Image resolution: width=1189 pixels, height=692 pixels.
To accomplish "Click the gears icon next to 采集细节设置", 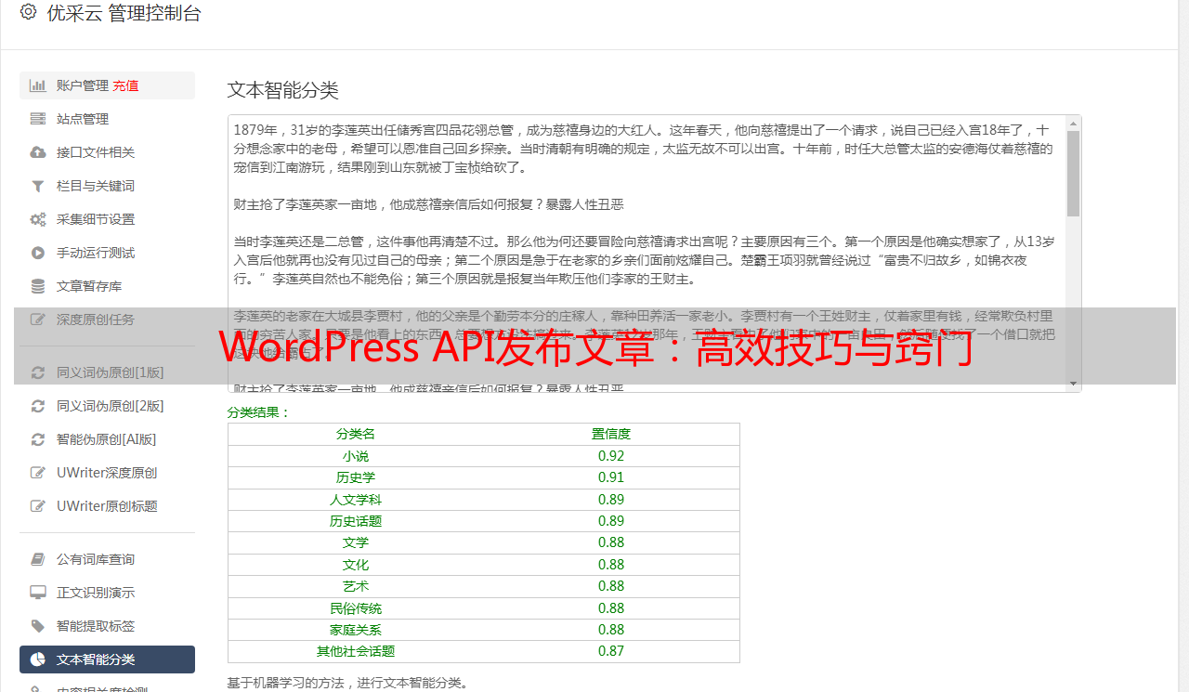I will (38, 219).
